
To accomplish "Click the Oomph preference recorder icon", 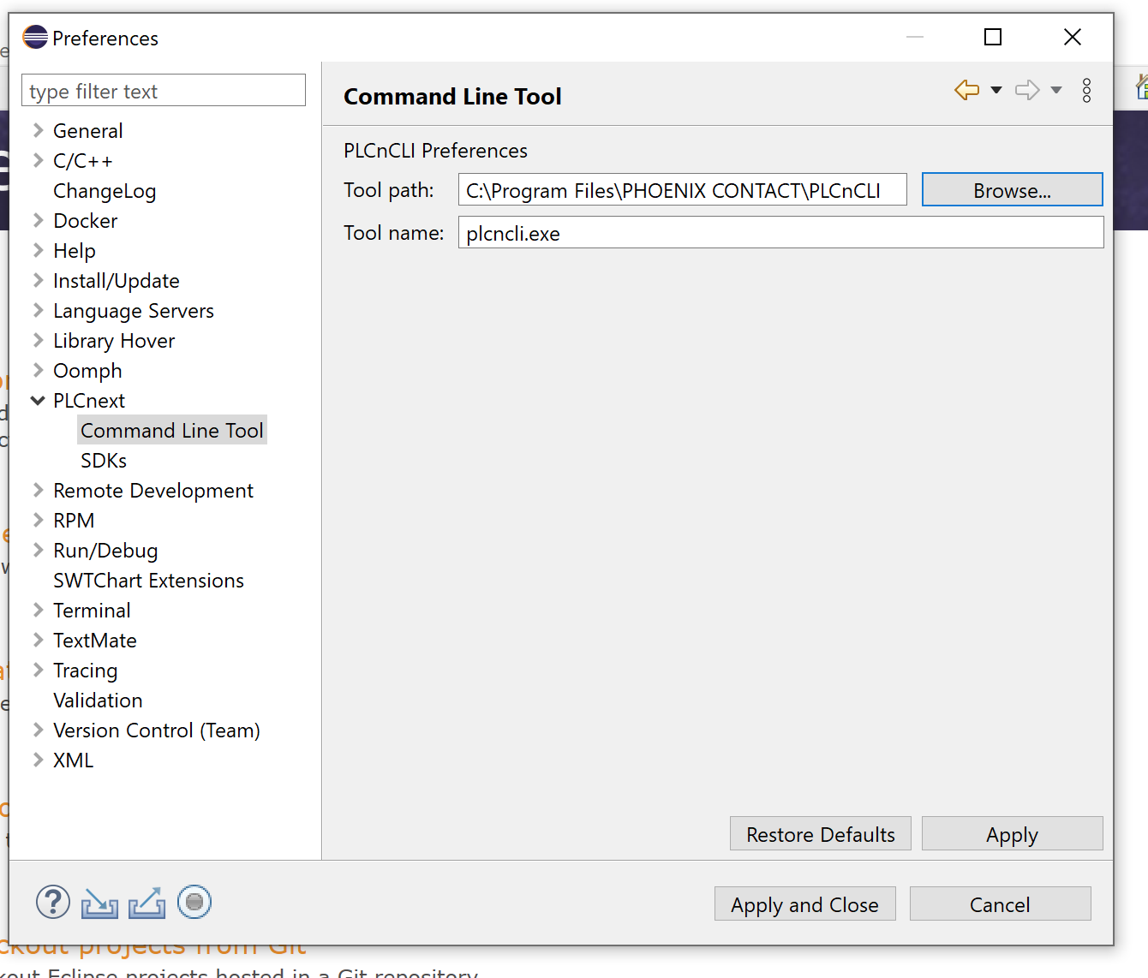I will (194, 902).
